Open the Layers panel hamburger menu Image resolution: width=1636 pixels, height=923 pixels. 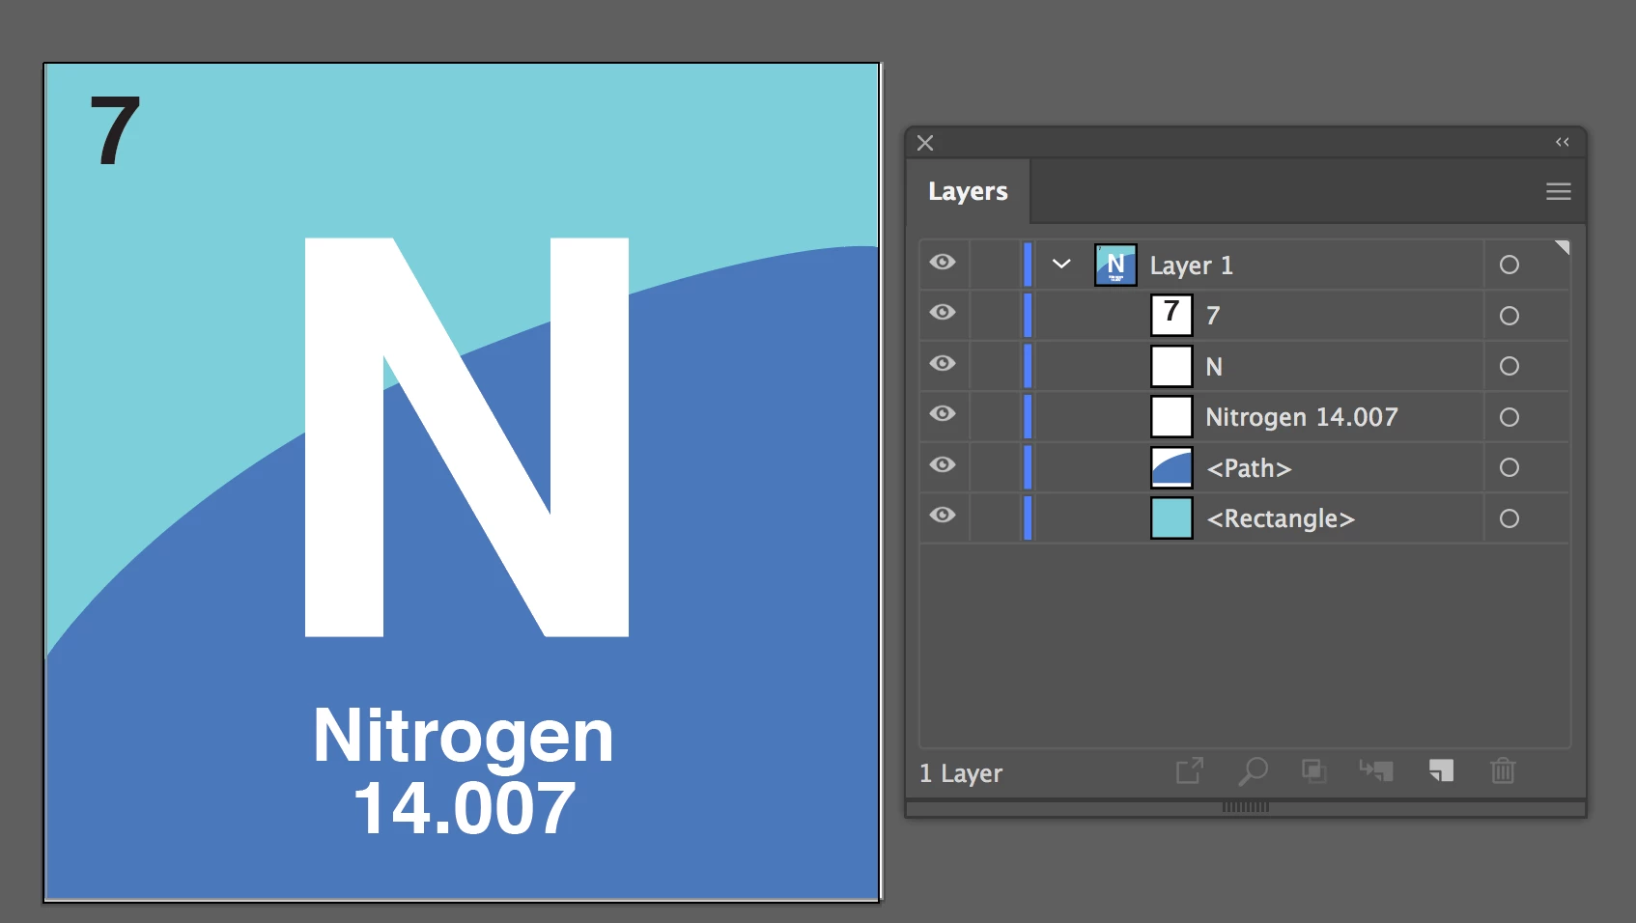point(1558,191)
